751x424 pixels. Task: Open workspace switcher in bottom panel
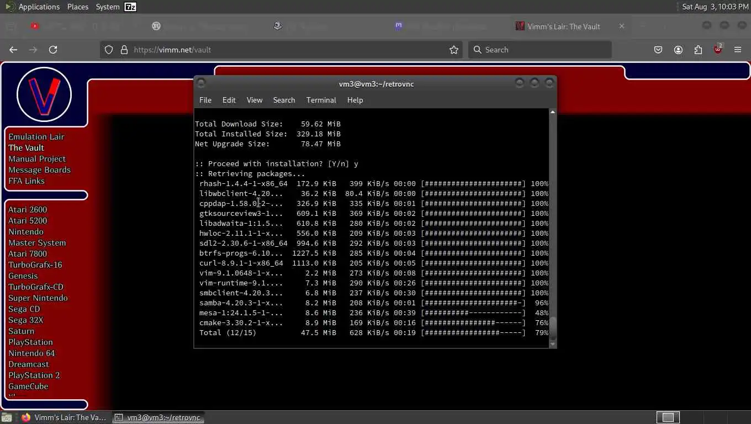(668, 417)
